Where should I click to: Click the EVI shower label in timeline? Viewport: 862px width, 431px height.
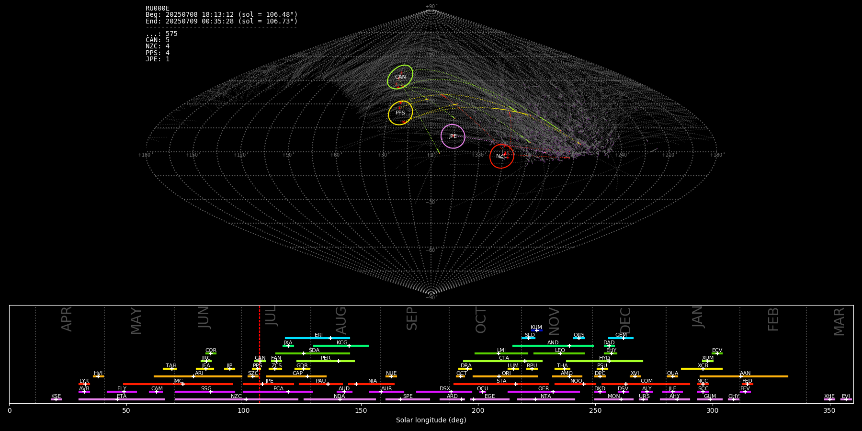coord(846,396)
